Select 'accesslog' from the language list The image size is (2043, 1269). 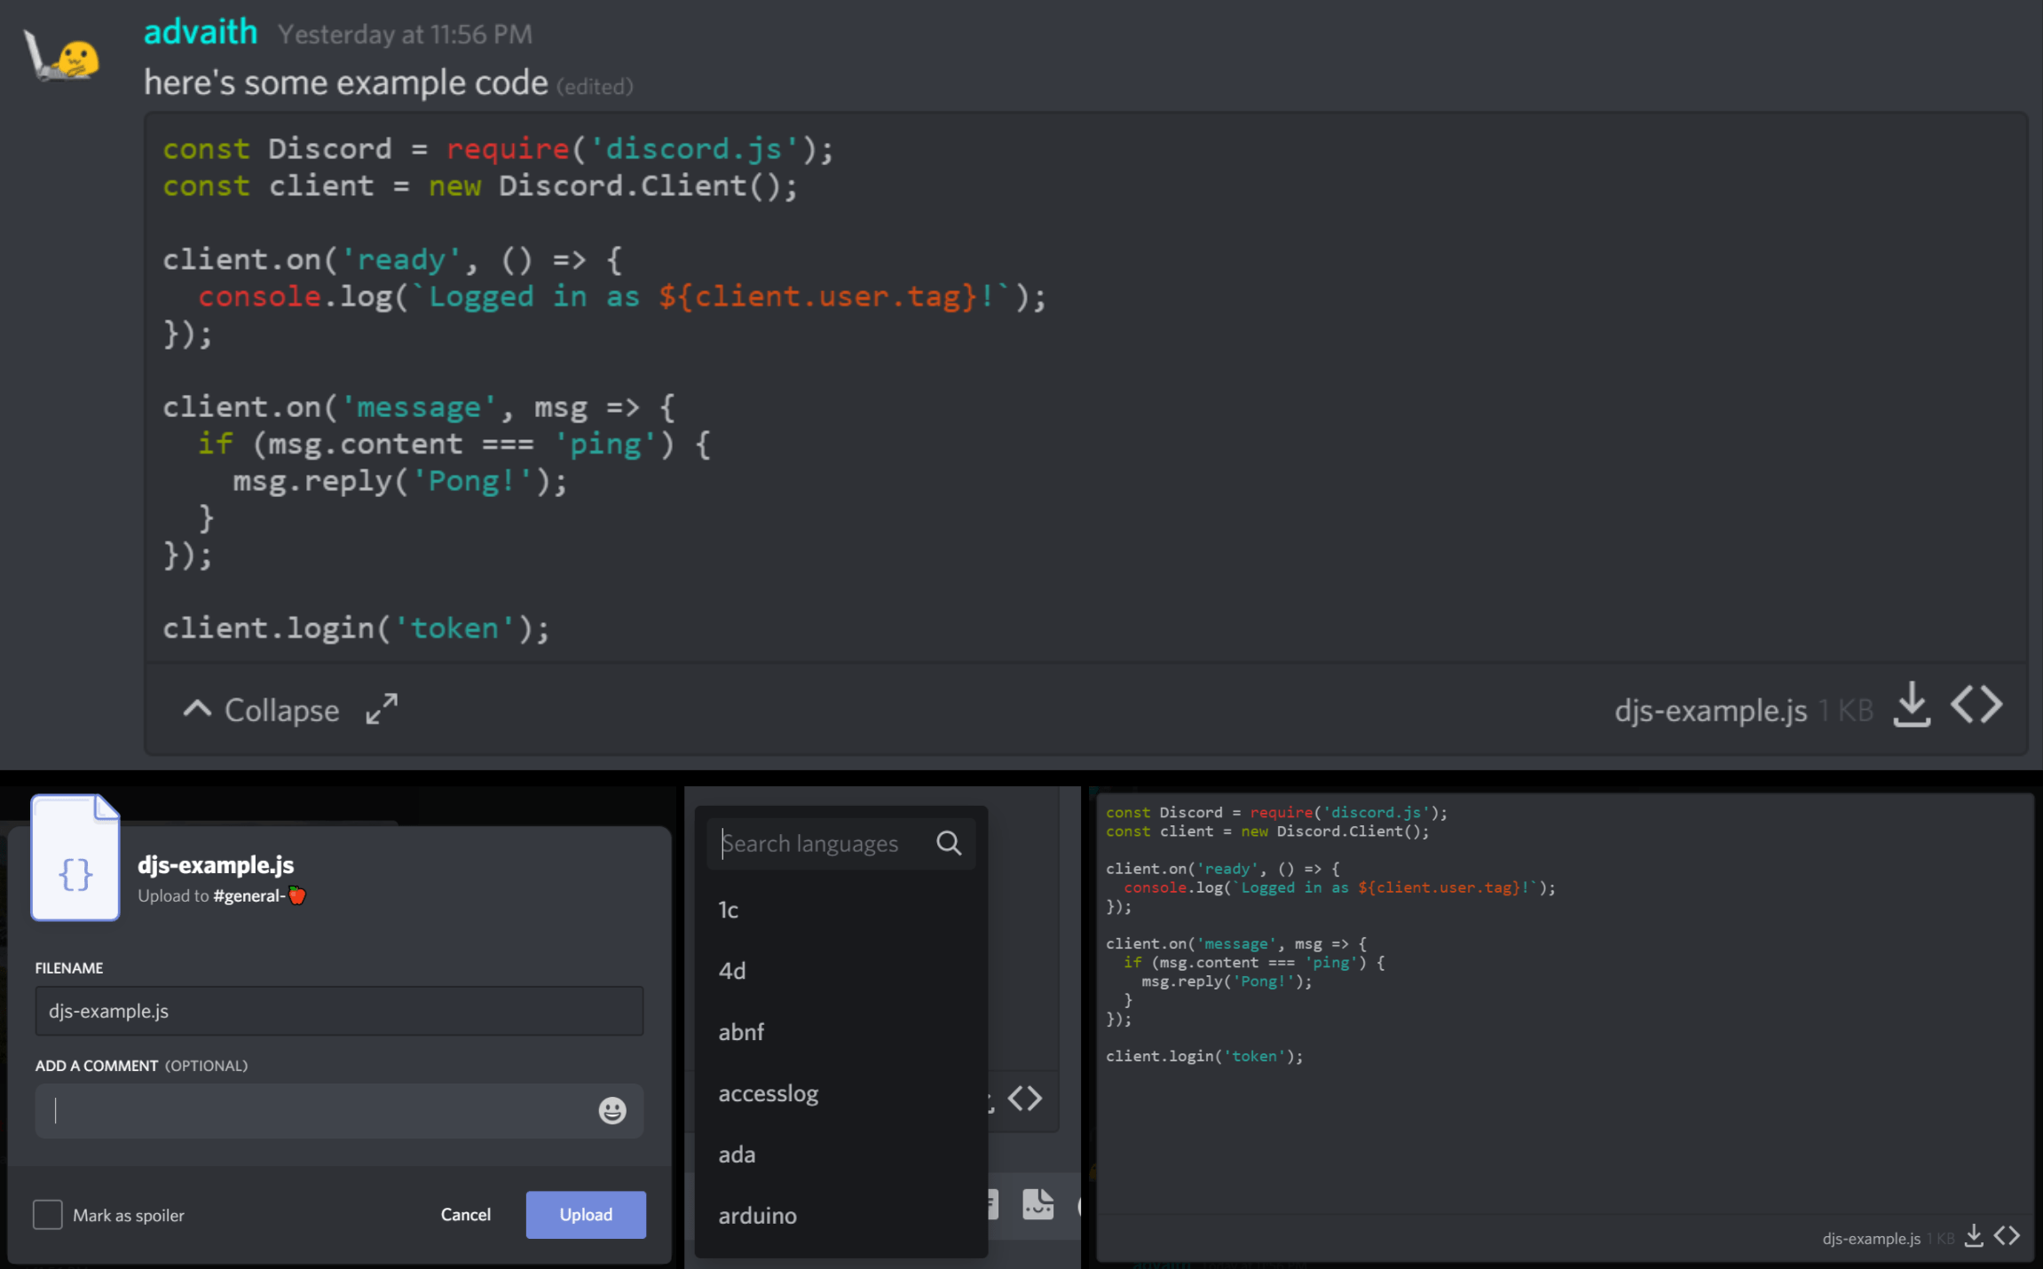(x=769, y=1093)
